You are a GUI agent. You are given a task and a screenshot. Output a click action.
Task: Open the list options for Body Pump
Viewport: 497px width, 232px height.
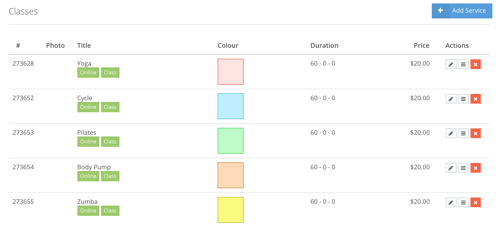point(463,168)
